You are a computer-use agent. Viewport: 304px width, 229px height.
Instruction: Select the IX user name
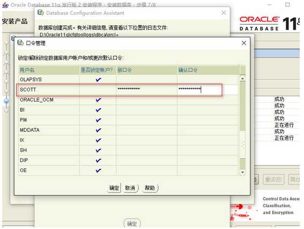pos(22,140)
